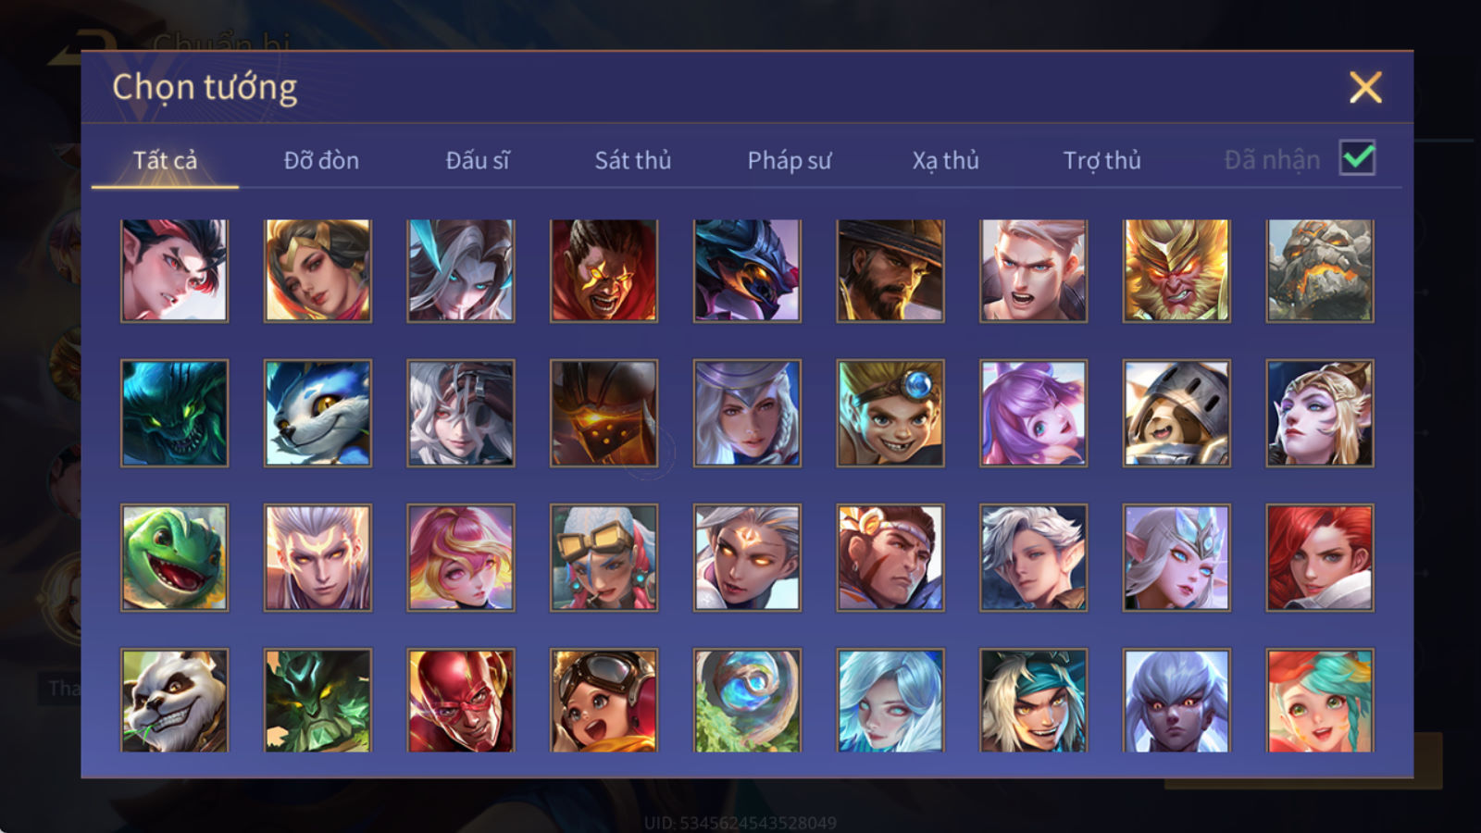
Task: Show the Xạ thủ heroes tab
Action: point(945,160)
